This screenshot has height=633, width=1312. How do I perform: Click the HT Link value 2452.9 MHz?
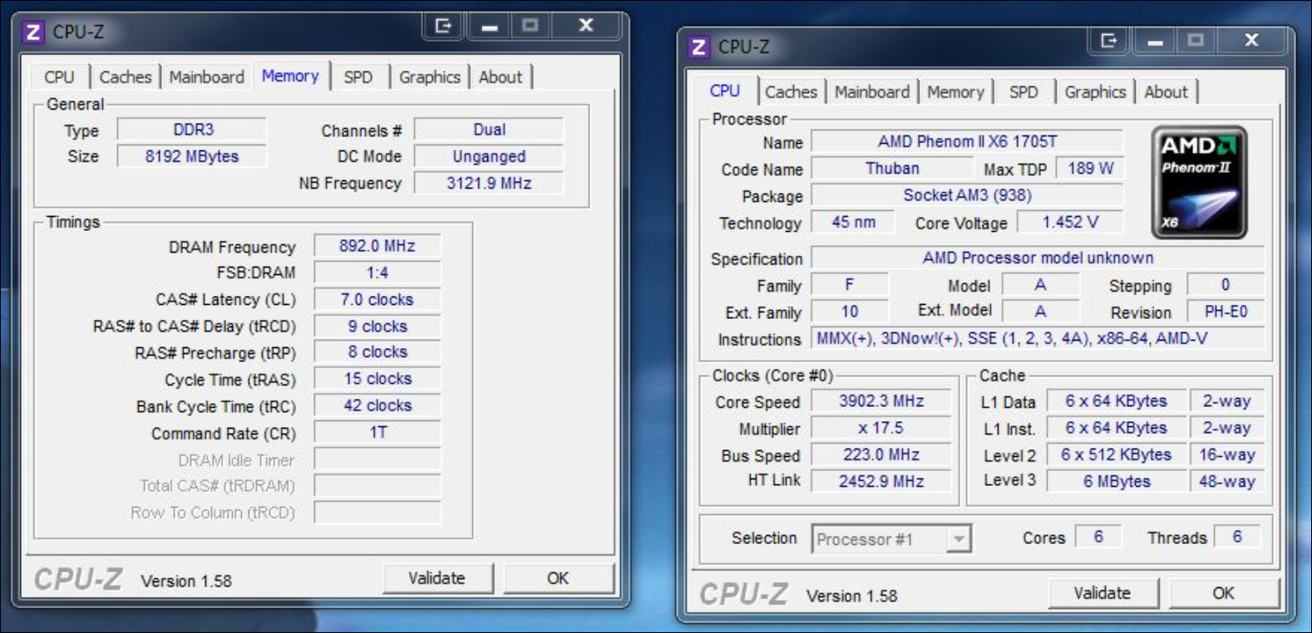[x=881, y=481]
